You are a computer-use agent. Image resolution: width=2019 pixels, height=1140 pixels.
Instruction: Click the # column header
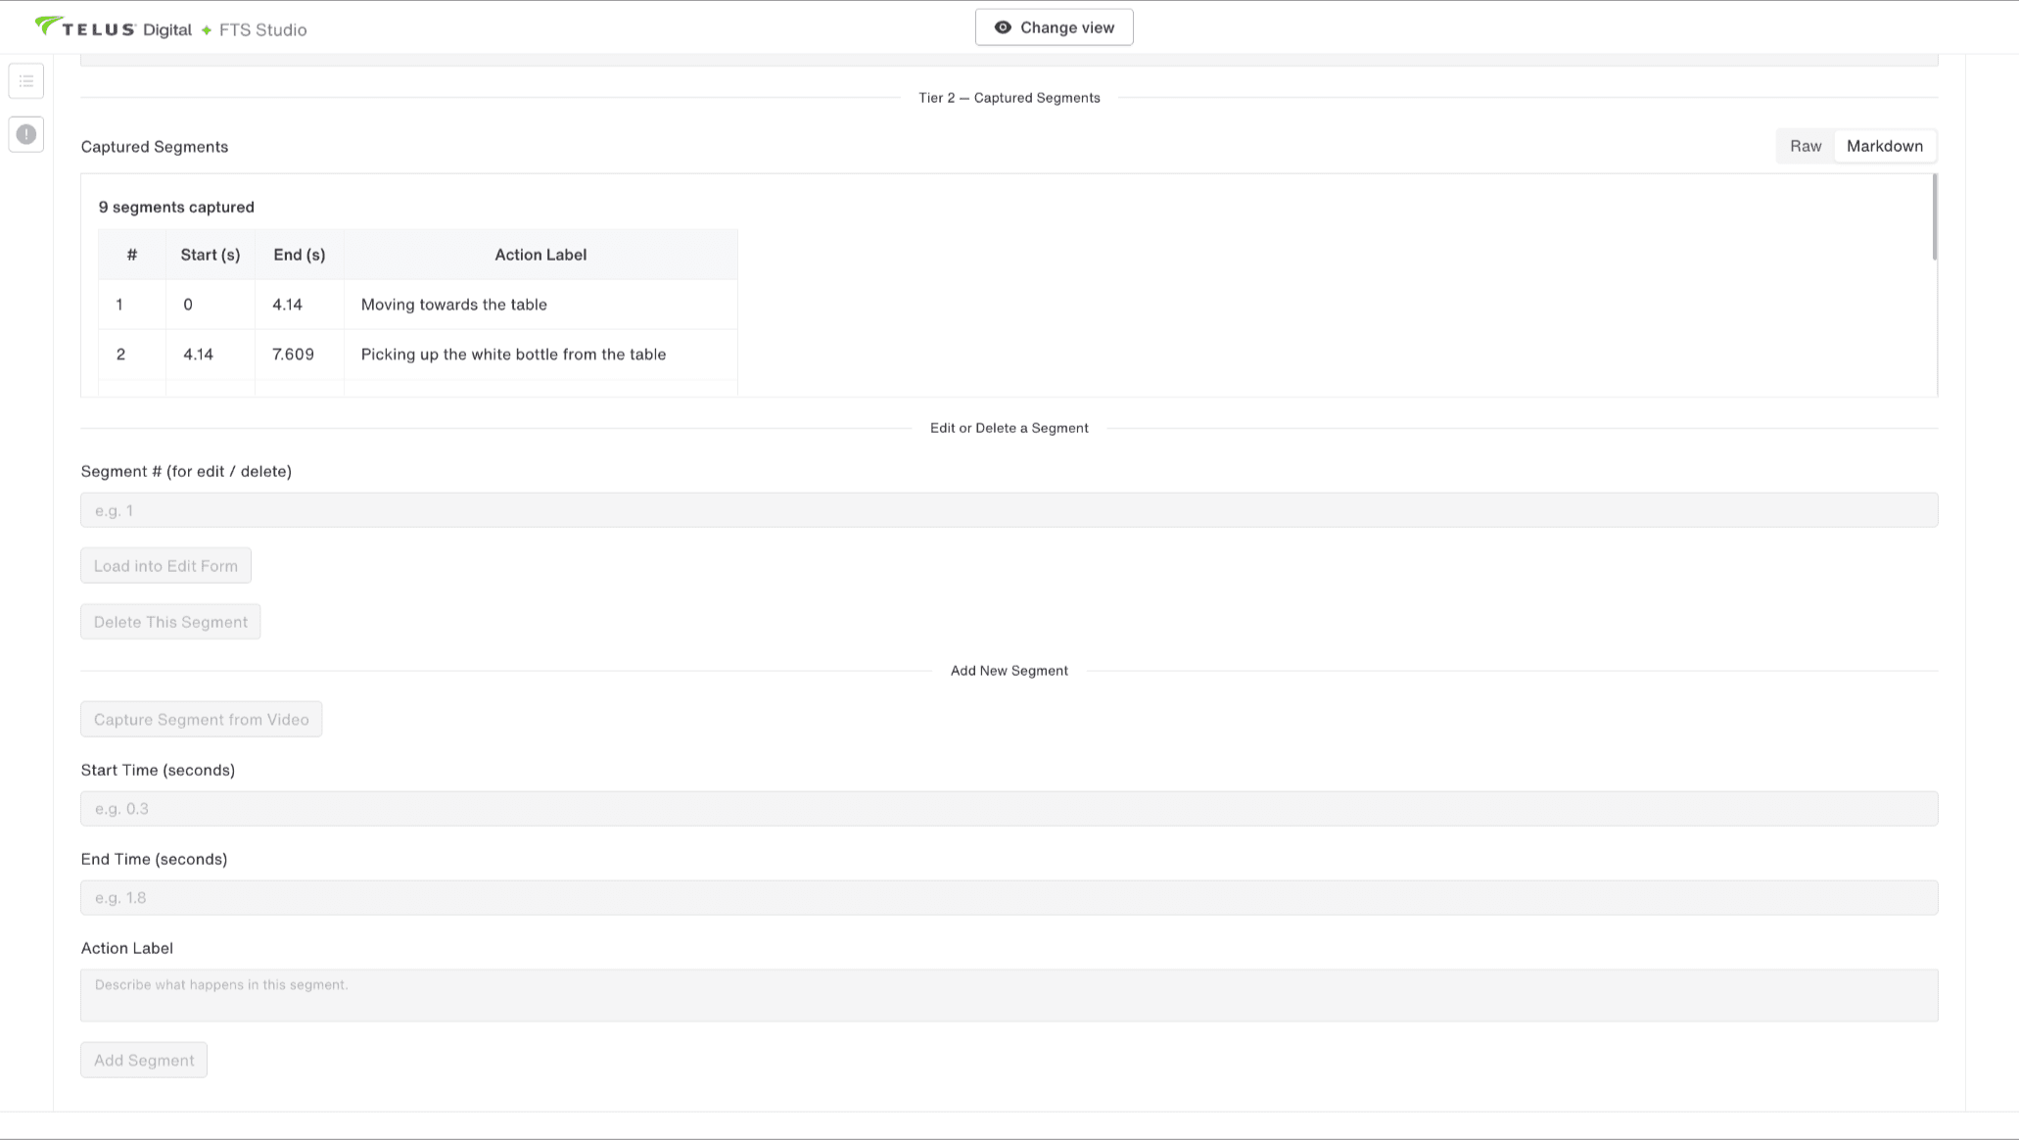(132, 255)
